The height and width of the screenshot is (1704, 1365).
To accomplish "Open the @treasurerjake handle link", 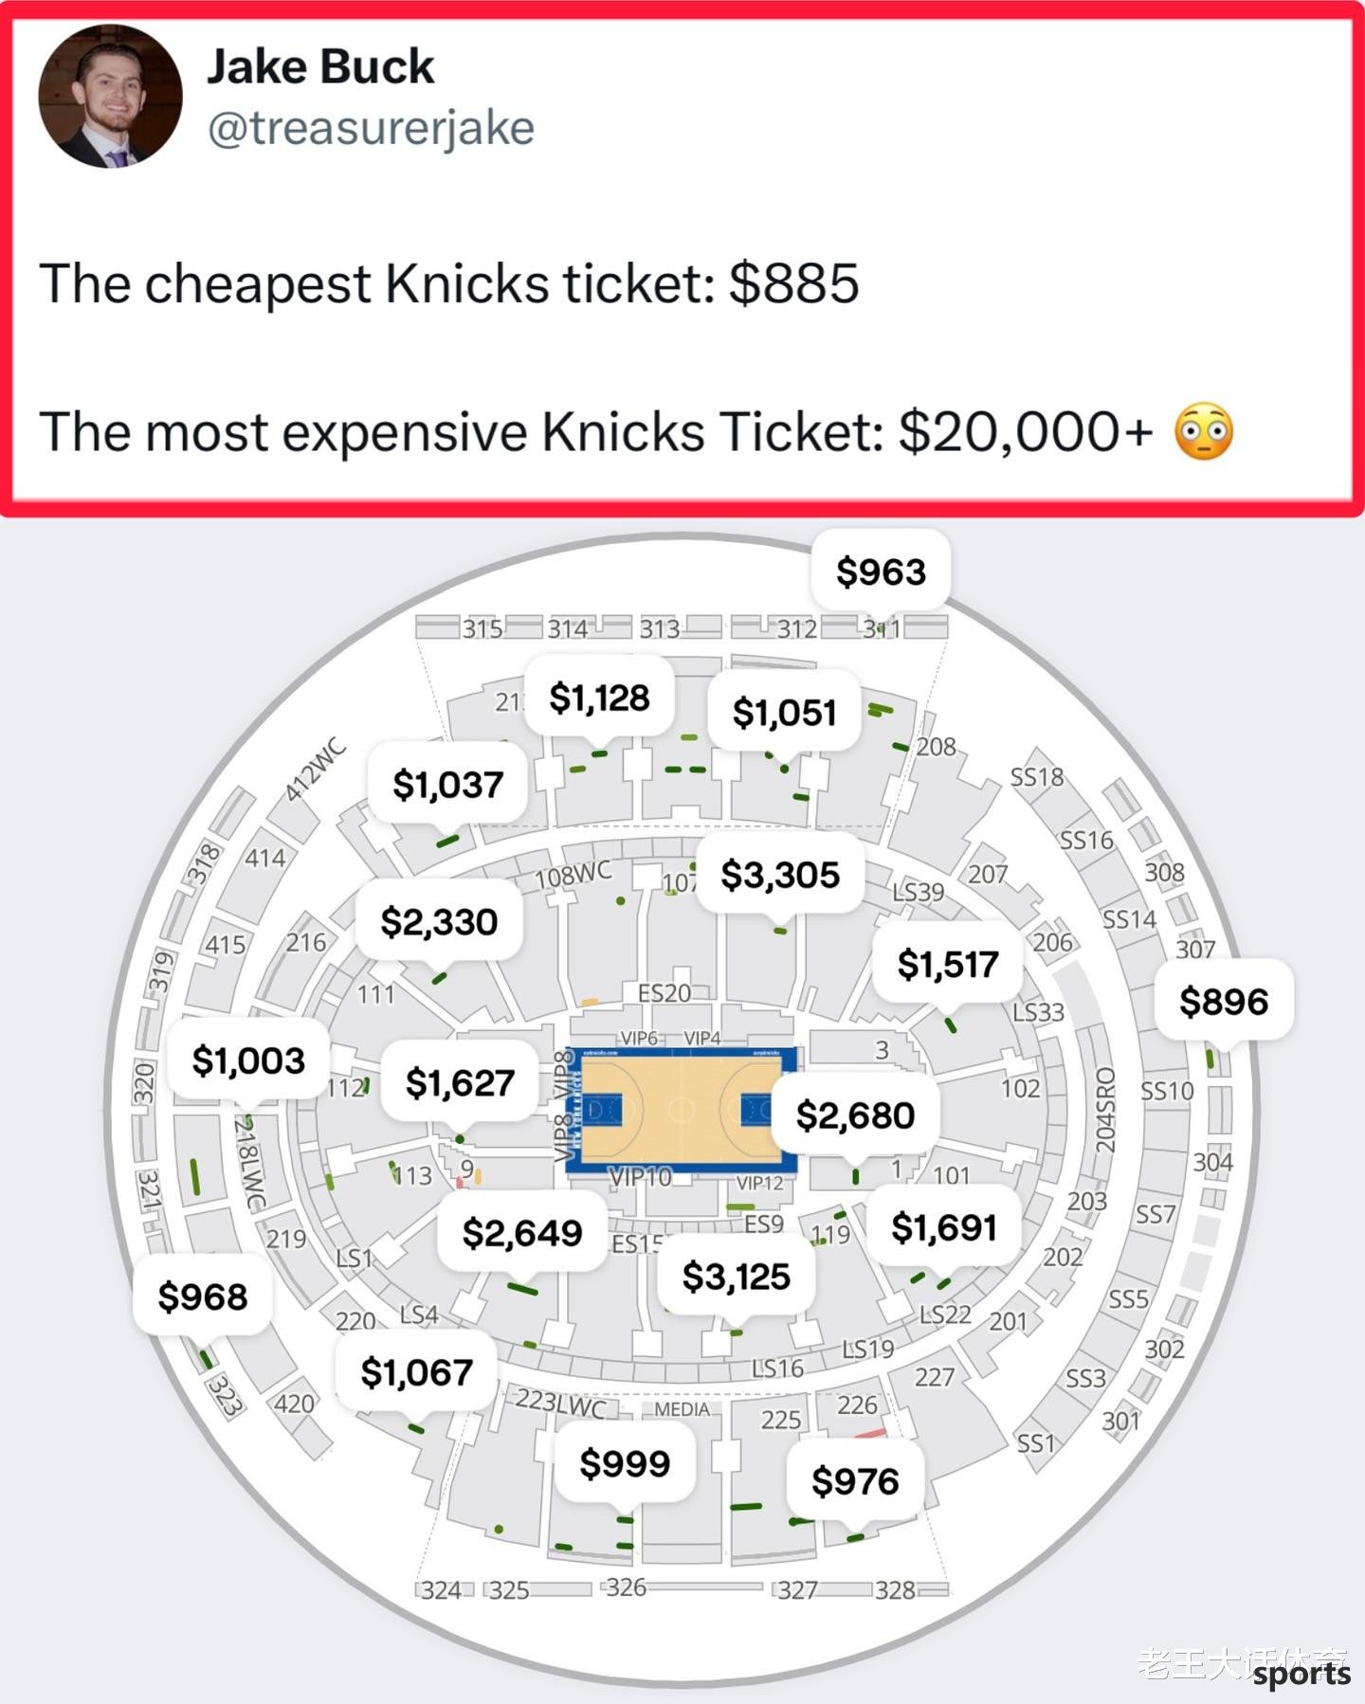I will click(x=371, y=129).
